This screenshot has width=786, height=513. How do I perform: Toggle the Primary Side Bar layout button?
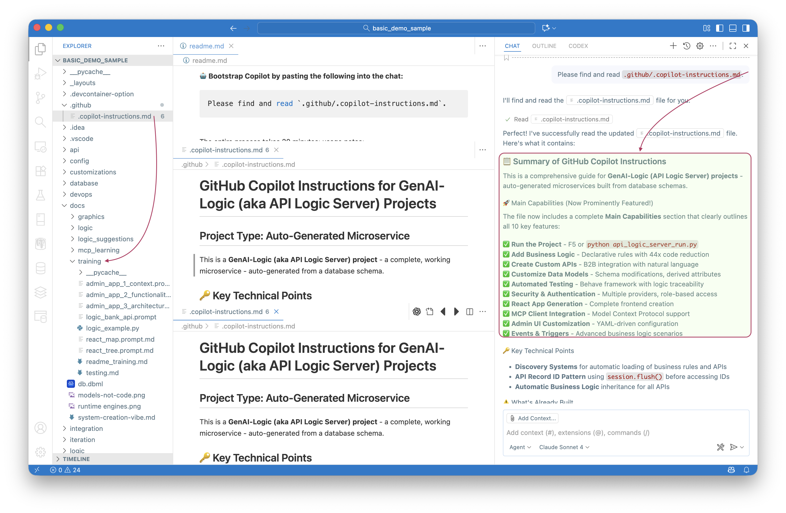click(x=720, y=28)
